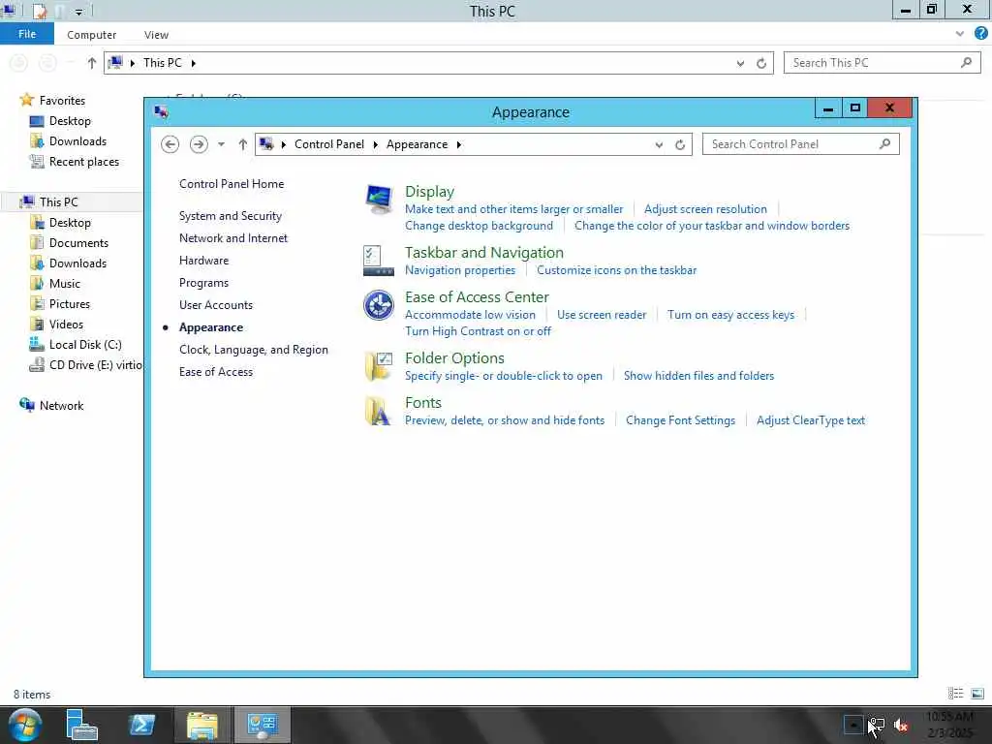Click Customize icons on the taskbar
The width and height of the screenshot is (992, 744).
click(617, 270)
